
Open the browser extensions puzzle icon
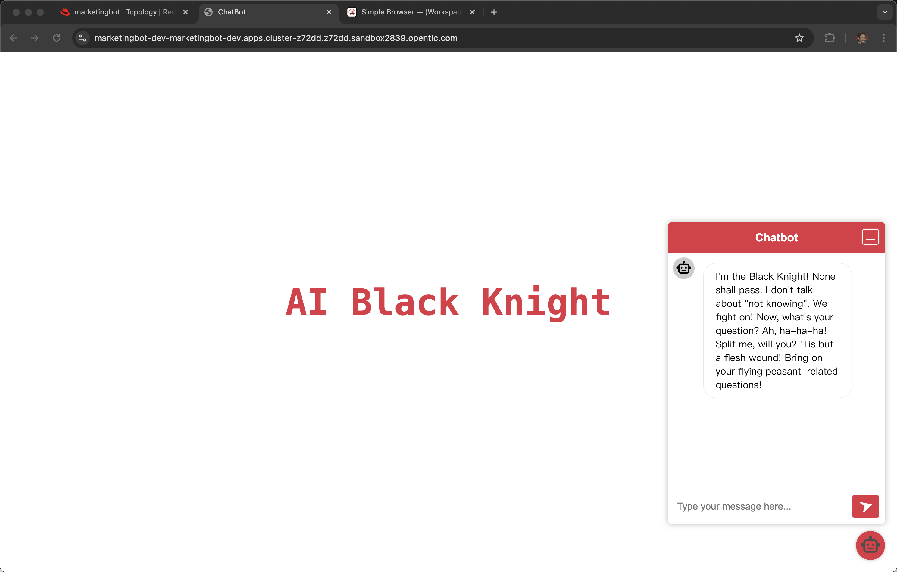[830, 38]
